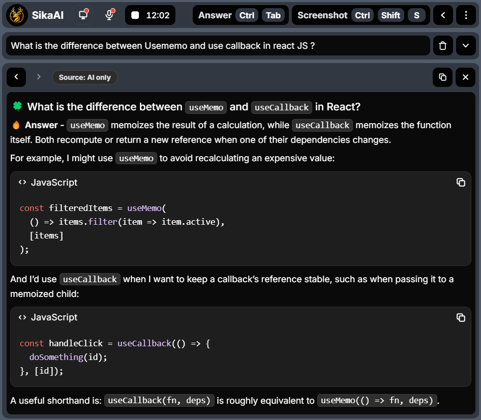
Task: Click the flame icon beside Answer
Action: [16, 125]
